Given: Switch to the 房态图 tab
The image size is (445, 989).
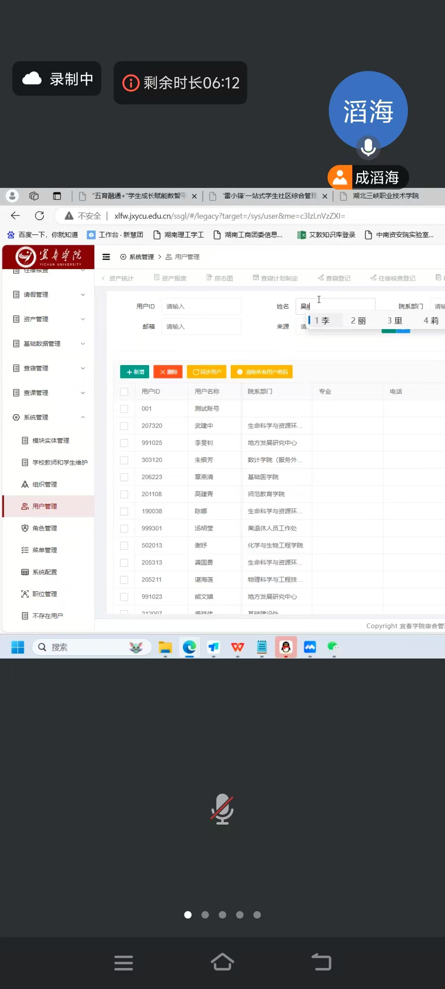Looking at the screenshot, I should pos(220,278).
